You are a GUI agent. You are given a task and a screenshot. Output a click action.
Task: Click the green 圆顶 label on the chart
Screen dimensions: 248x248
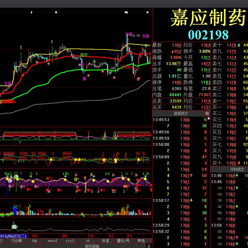pyautogui.click(x=84, y=55)
